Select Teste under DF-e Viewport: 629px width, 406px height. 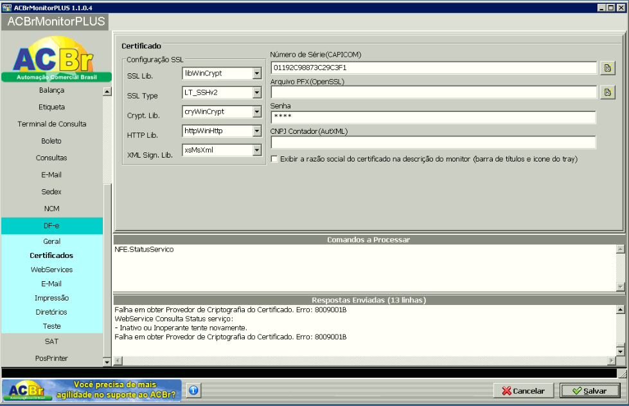tap(52, 326)
